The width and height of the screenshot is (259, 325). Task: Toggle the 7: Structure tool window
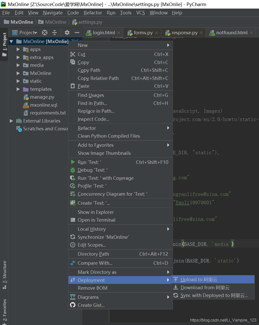4,275
